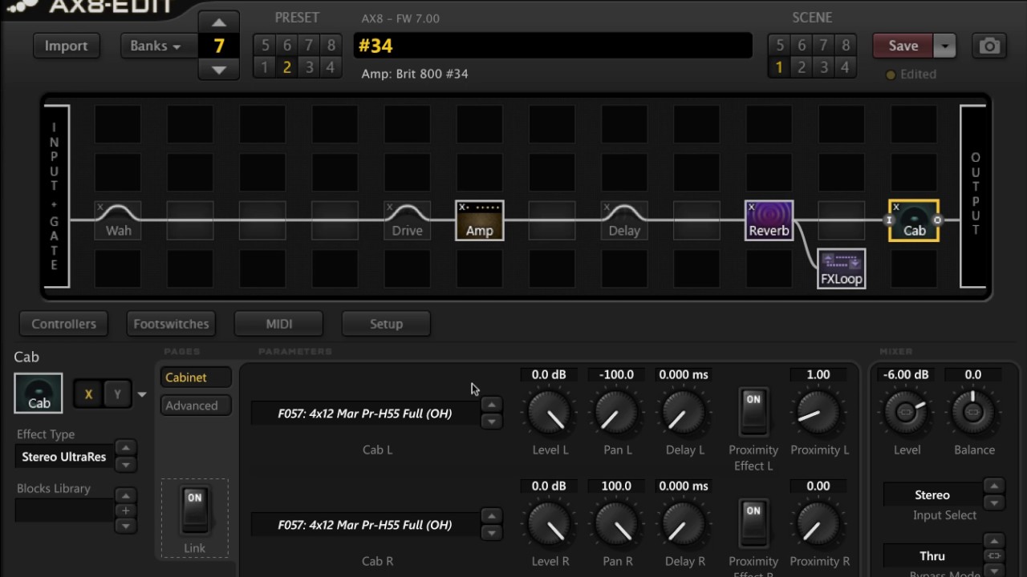The image size is (1027, 577).
Task: Add block to Blocks Library with plus
Action: coord(126,510)
